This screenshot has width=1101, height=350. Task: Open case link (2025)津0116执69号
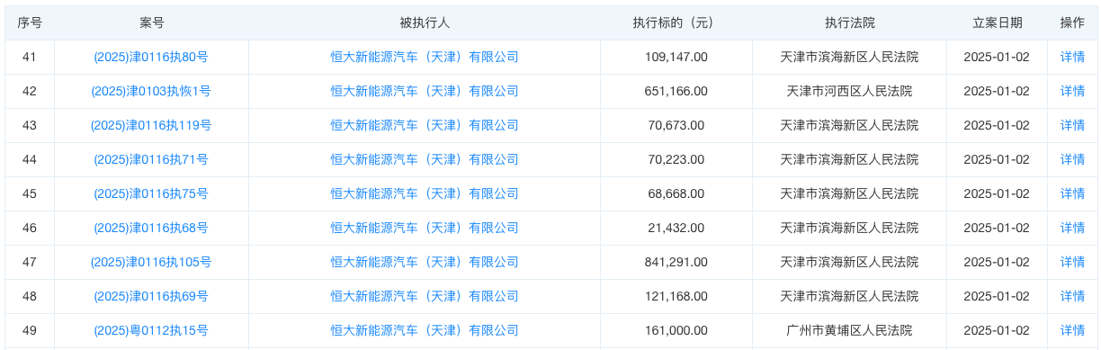[x=151, y=296]
